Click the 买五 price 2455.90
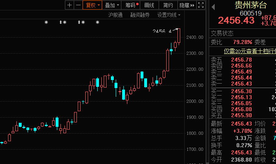The image size is (276, 164). pyautogui.click(x=242, y=115)
